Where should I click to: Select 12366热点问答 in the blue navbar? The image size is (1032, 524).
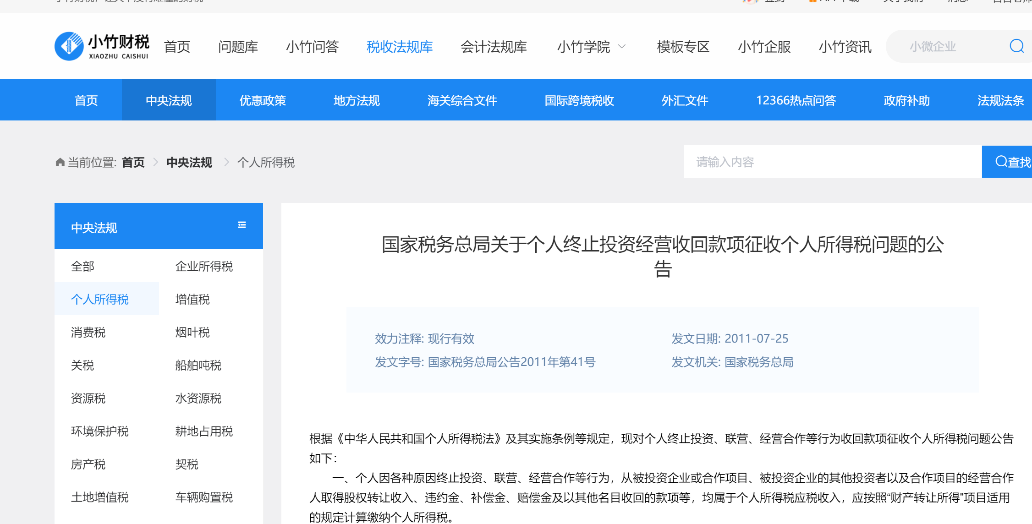tap(796, 100)
